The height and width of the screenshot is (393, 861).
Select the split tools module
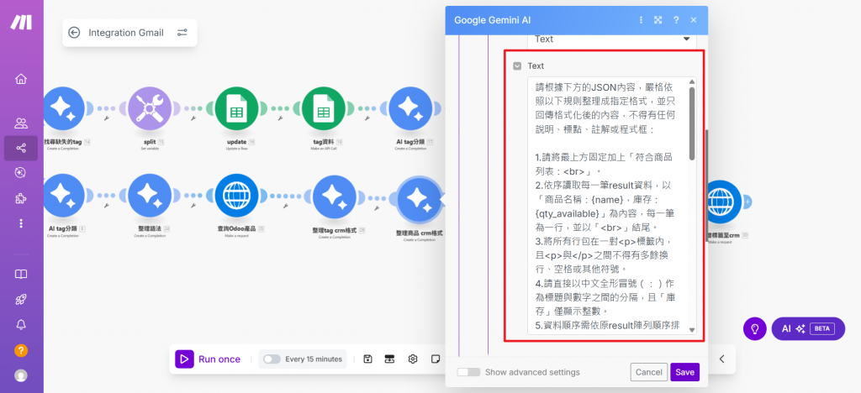point(150,108)
